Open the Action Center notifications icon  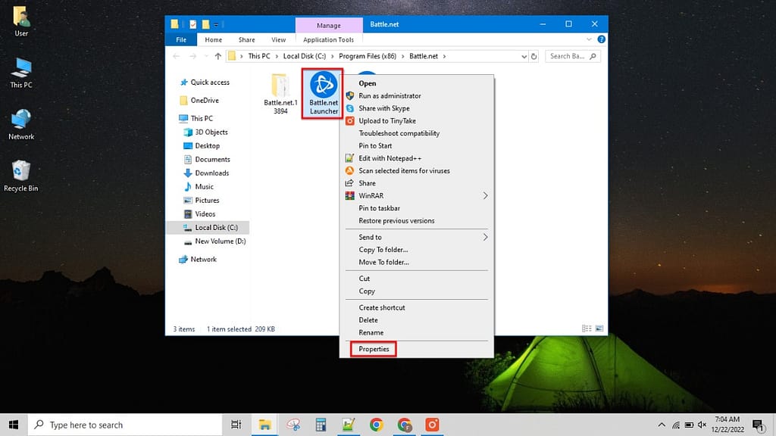(x=758, y=425)
